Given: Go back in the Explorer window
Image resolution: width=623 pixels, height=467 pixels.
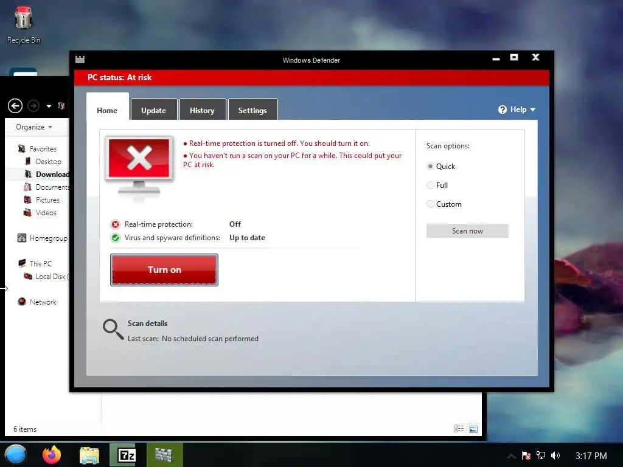Looking at the screenshot, I should tap(15, 106).
